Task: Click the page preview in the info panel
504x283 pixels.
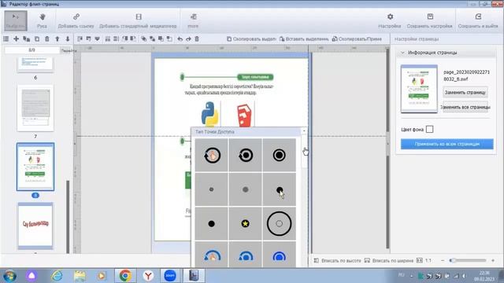Action: tap(419, 89)
